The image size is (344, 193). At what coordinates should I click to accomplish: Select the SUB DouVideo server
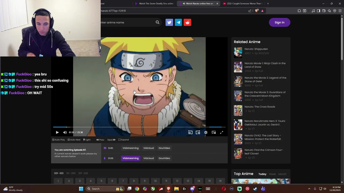(x=164, y=148)
